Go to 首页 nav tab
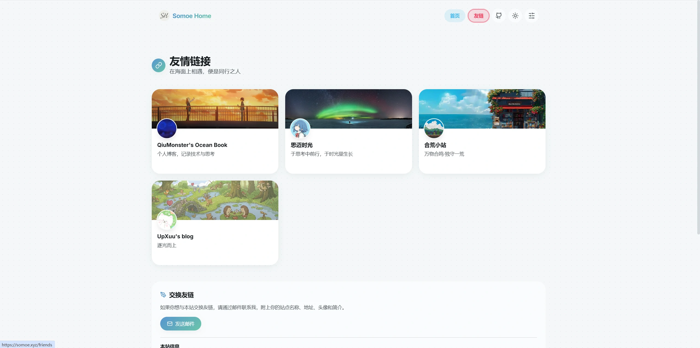Screen dimensions: 700x348 tap(455, 16)
